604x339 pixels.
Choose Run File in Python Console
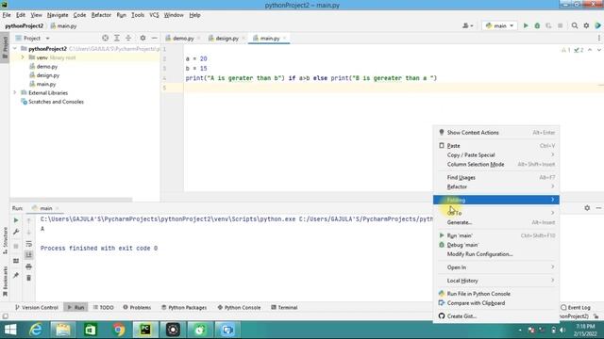click(x=496, y=294)
